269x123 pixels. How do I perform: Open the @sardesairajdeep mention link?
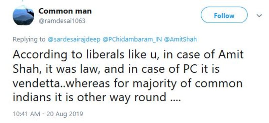pyautogui.click(x=74, y=40)
